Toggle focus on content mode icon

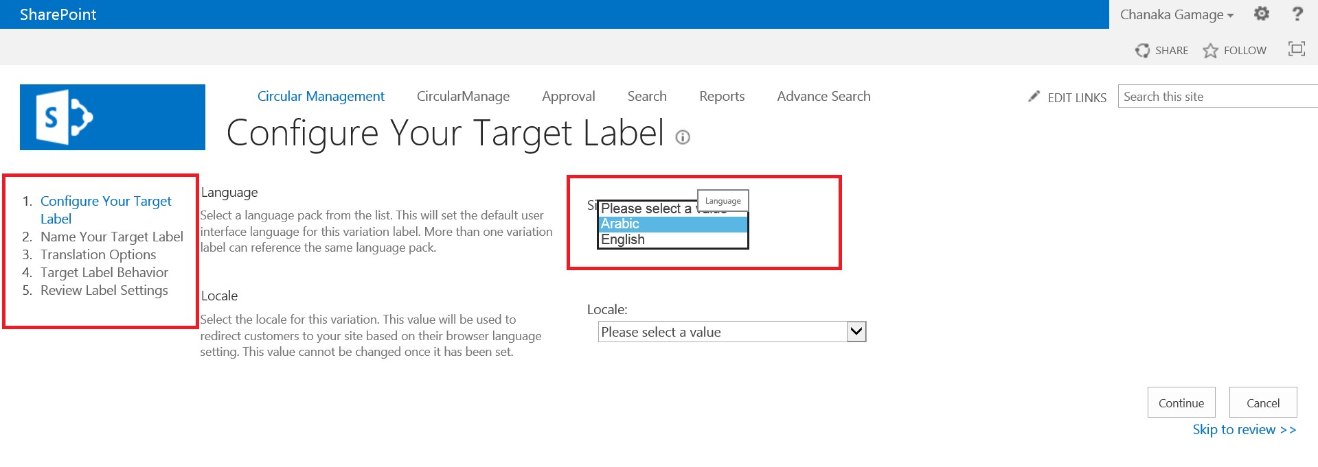click(1296, 49)
